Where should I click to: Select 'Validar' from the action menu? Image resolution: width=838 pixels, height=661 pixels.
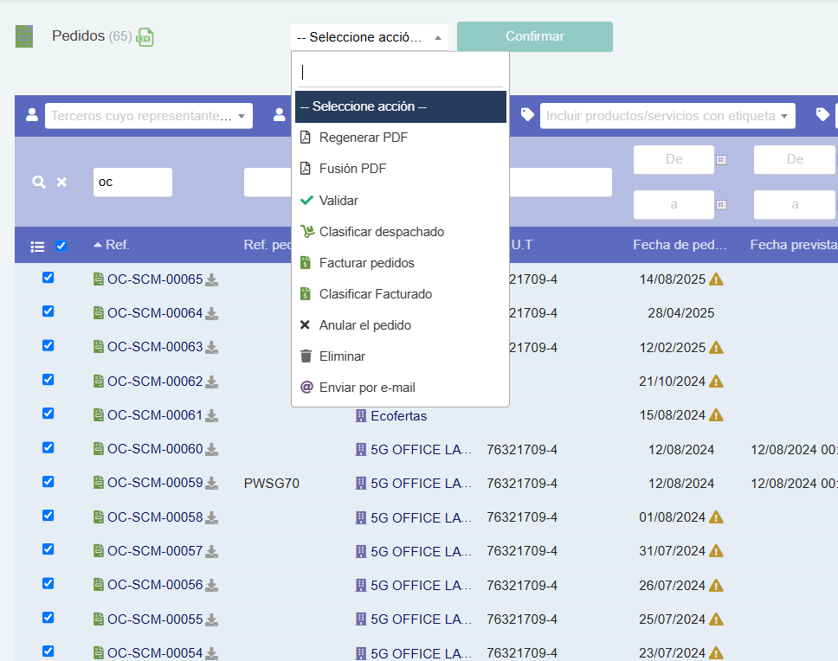click(338, 200)
